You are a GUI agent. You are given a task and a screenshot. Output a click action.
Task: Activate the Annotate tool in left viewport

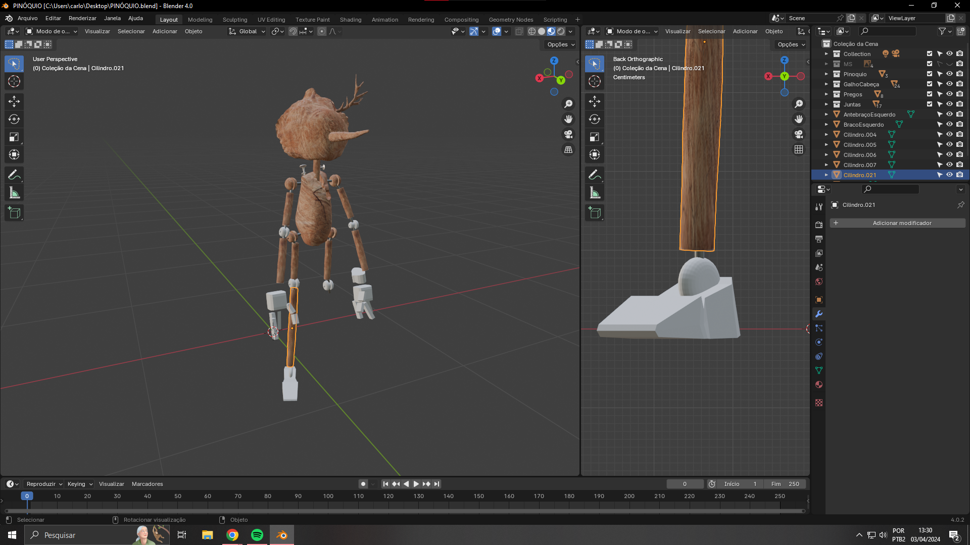14,175
